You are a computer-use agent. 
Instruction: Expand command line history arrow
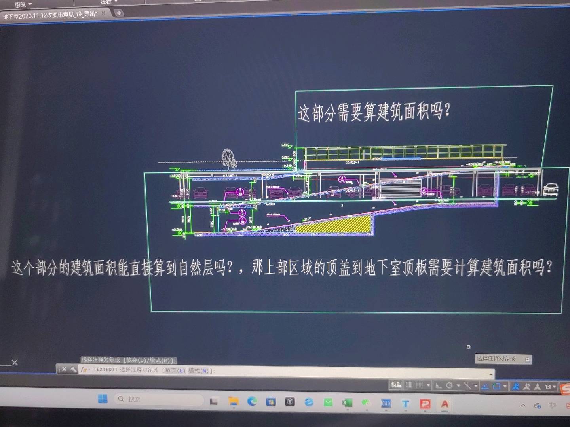coord(491,374)
